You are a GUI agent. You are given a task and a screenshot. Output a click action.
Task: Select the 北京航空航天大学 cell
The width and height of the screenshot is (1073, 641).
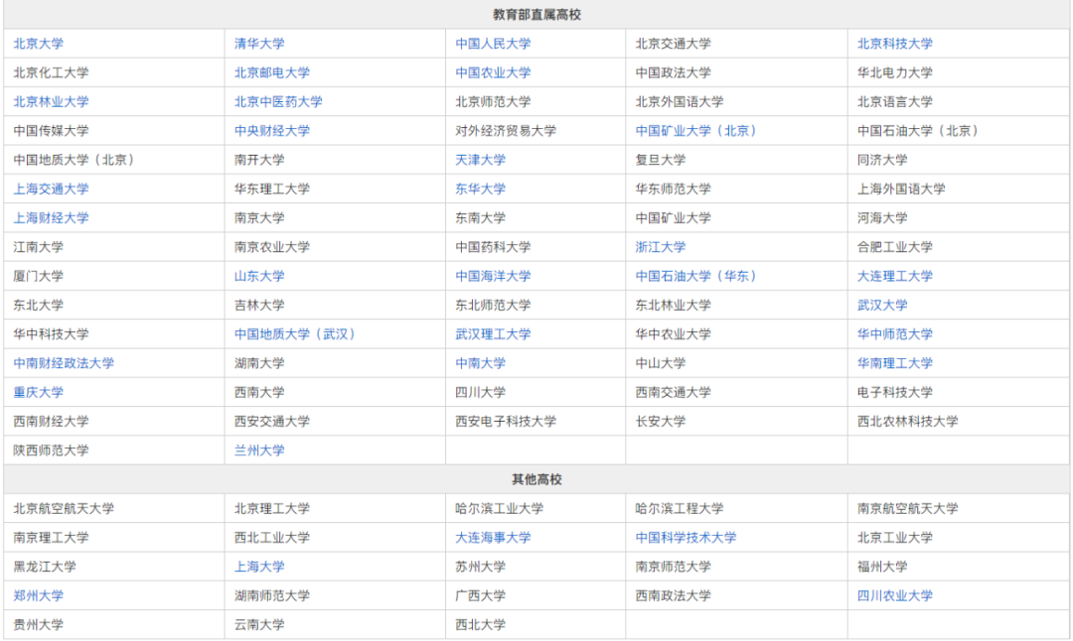(113, 508)
